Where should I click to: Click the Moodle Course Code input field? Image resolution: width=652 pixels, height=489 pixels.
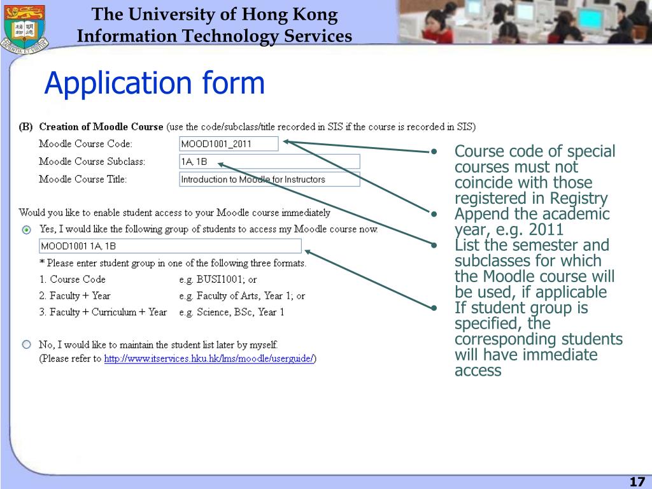pos(229,144)
